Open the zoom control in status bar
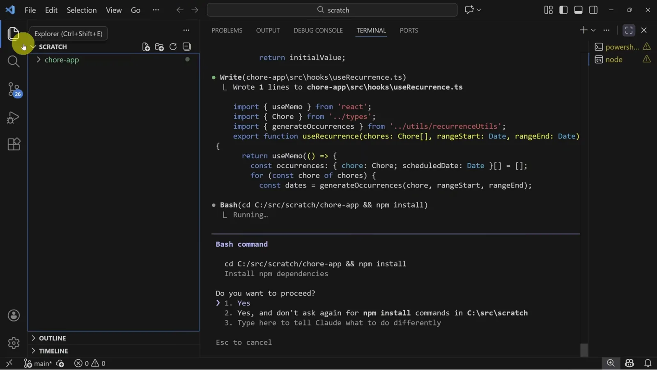The width and height of the screenshot is (657, 370). (611, 363)
